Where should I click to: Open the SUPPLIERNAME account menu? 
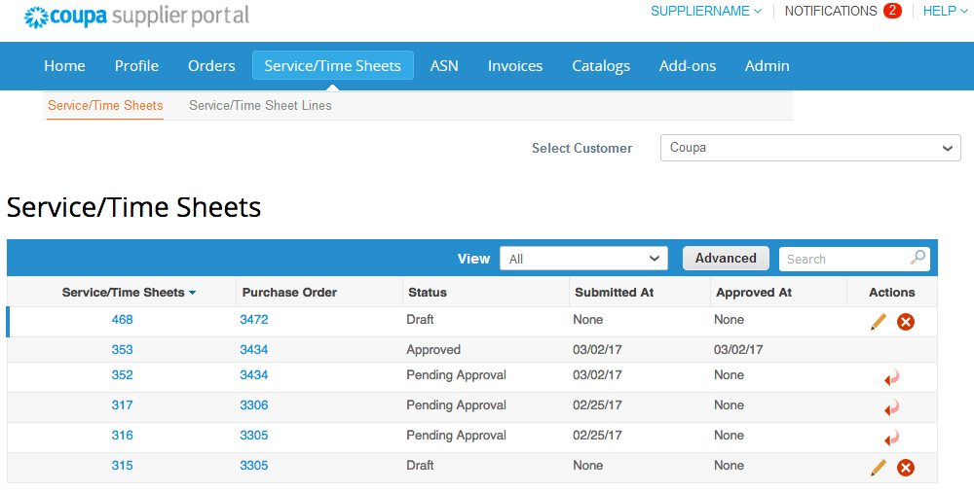705,11
